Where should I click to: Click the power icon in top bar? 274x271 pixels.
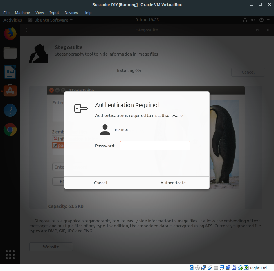[262, 20]
